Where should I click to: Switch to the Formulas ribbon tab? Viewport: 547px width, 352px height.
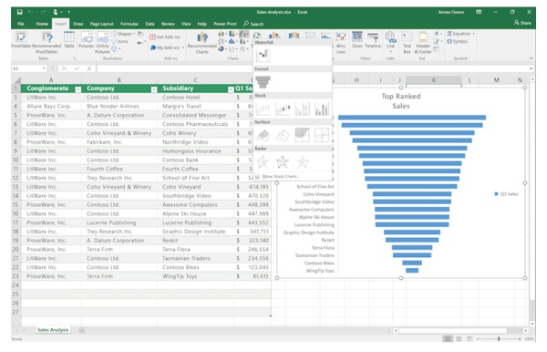pos(129,24)
